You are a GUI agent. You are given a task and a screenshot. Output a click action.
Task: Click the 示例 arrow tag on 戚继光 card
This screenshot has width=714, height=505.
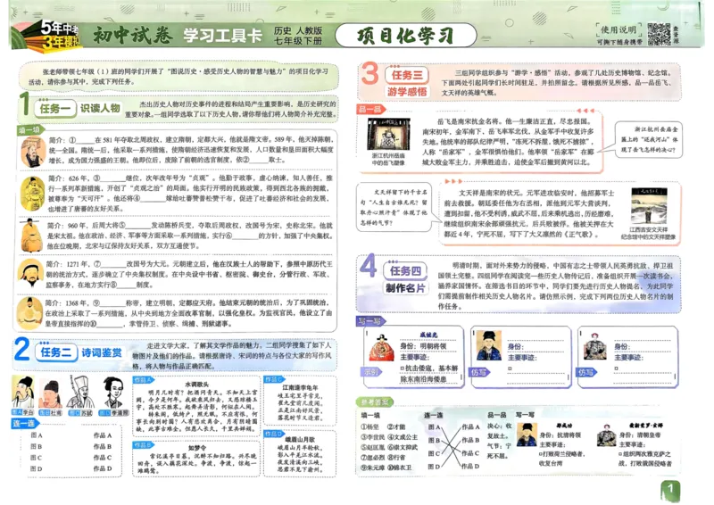coord(371,372)
